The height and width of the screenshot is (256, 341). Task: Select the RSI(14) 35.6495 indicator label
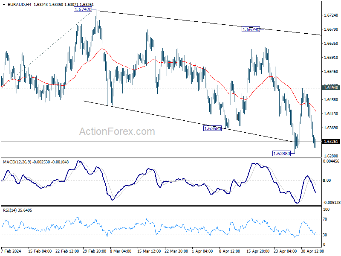[17, 210]
